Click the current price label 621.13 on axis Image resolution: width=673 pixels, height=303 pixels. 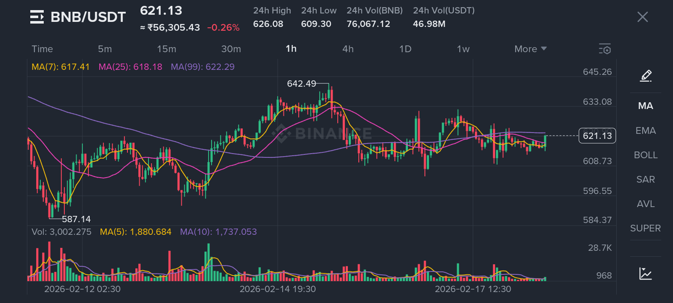pyautogui.click(x=597, y=136)
